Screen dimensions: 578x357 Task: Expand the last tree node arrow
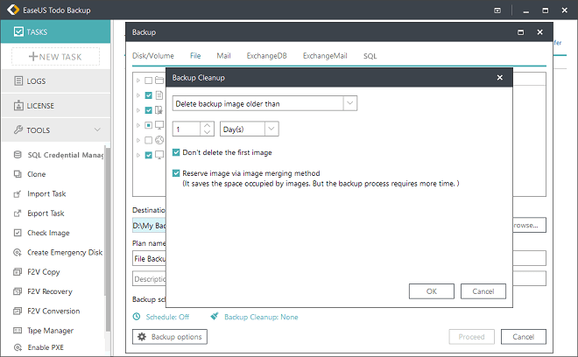(x=138, y=155)
